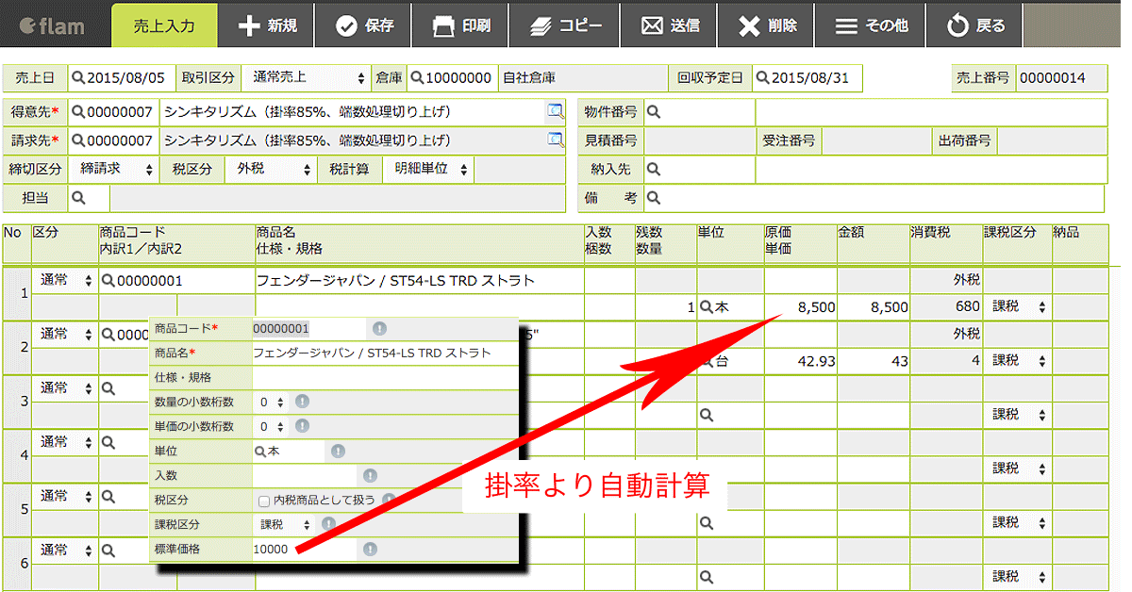
Task: Open the customer detail icon beside 得意先
Action: 556,112
